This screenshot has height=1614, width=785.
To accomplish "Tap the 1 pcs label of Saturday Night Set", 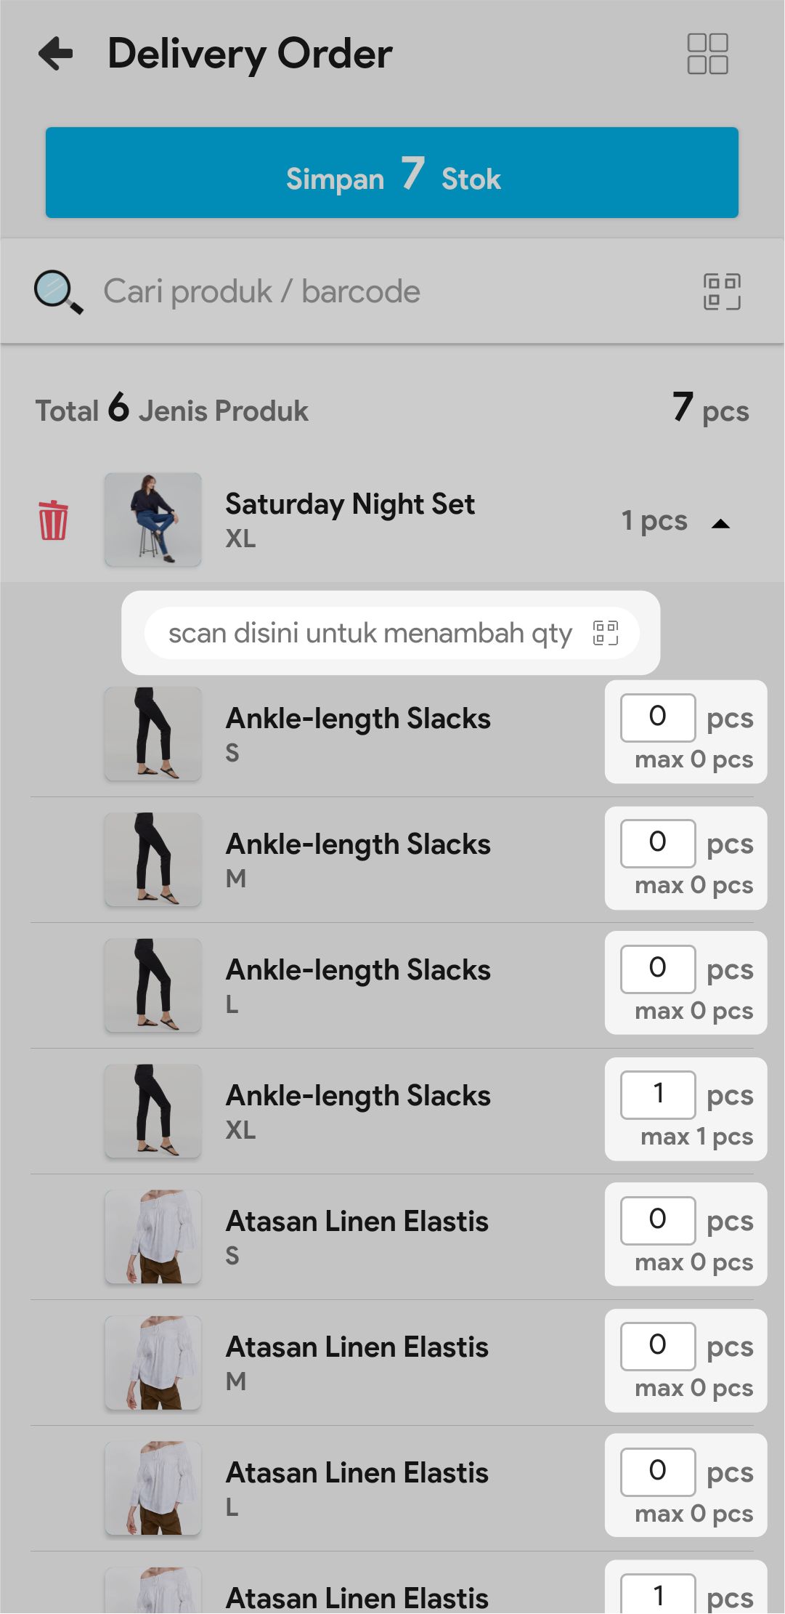I will click(654, 521).
